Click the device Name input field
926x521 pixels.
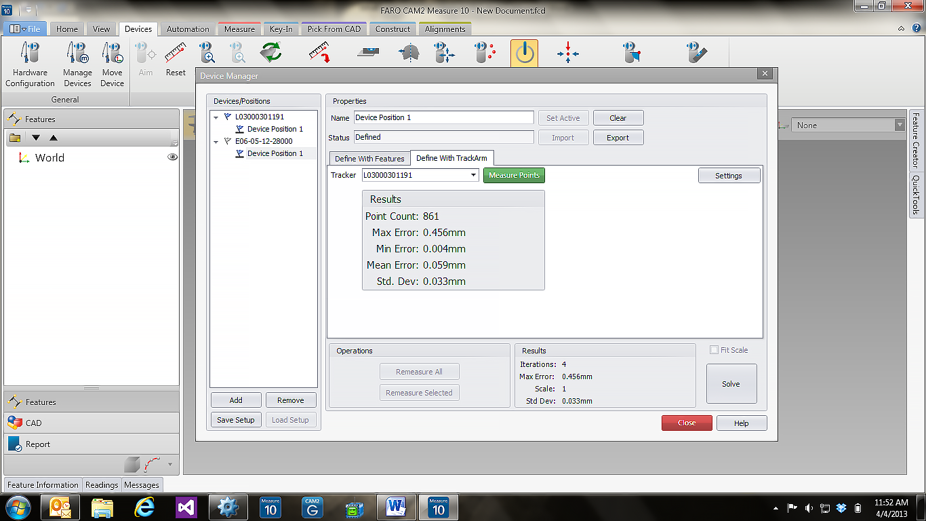443,117
